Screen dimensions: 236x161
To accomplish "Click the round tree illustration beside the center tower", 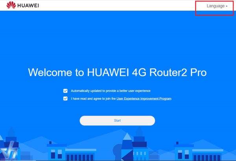I will pyautogui.click(x=117, y=151).
